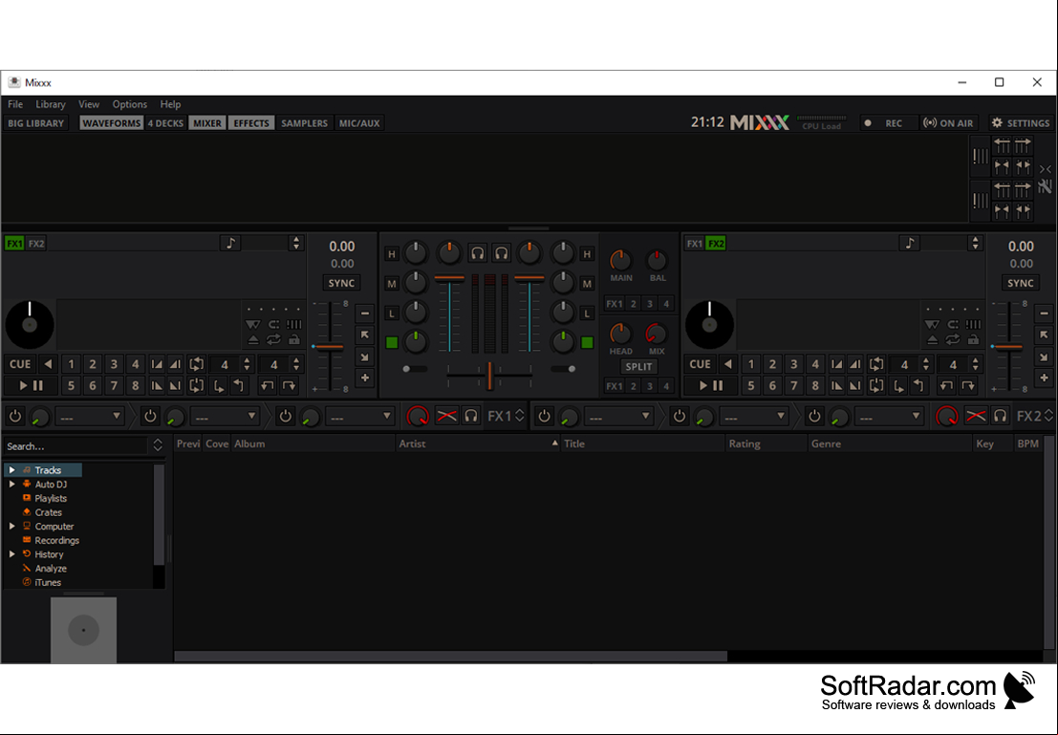Toggle headphone SPLIT mode
The image size is (1058, 735).
pos(638,366)
